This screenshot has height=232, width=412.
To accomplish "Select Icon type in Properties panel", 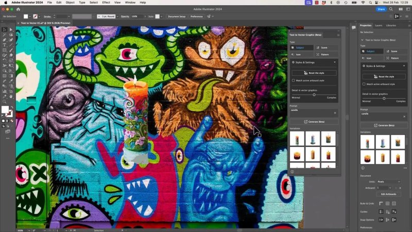I will point(372,58).
